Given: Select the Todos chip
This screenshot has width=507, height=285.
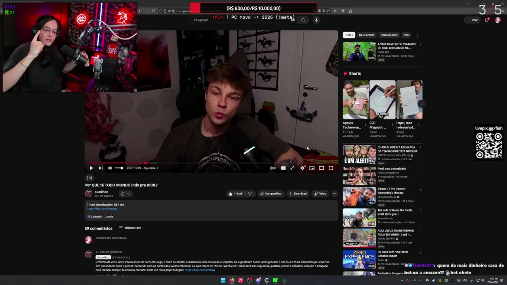Looking at the screenshot, I should pyautogui.click(x=349, y=35).
